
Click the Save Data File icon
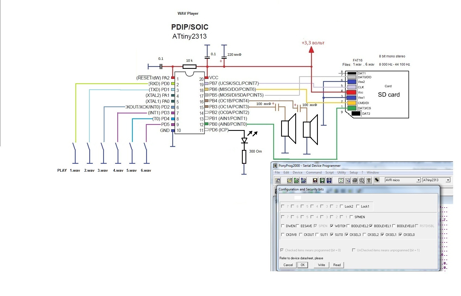329,180
